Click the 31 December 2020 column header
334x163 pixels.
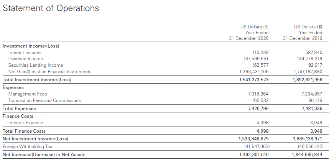[x=249, y=38]
